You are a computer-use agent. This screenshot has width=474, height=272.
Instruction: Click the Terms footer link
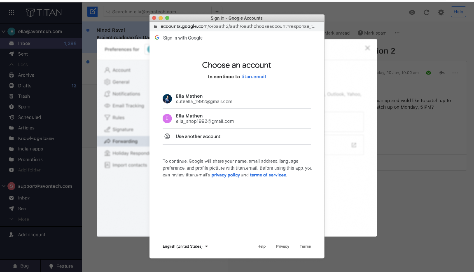pyautogui.click(x=305, y=246)
